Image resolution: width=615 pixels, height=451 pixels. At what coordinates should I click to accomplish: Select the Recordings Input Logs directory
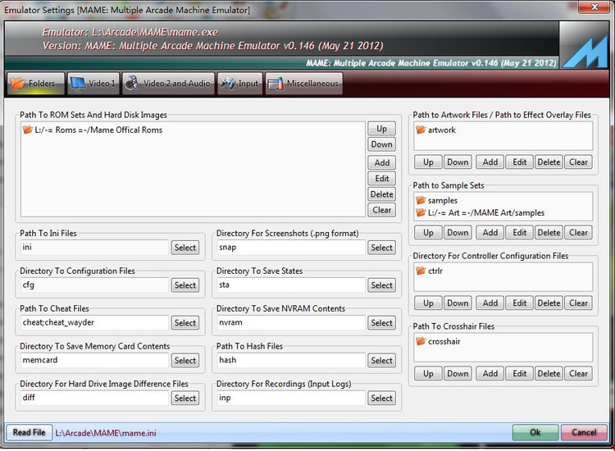point(381,398)
